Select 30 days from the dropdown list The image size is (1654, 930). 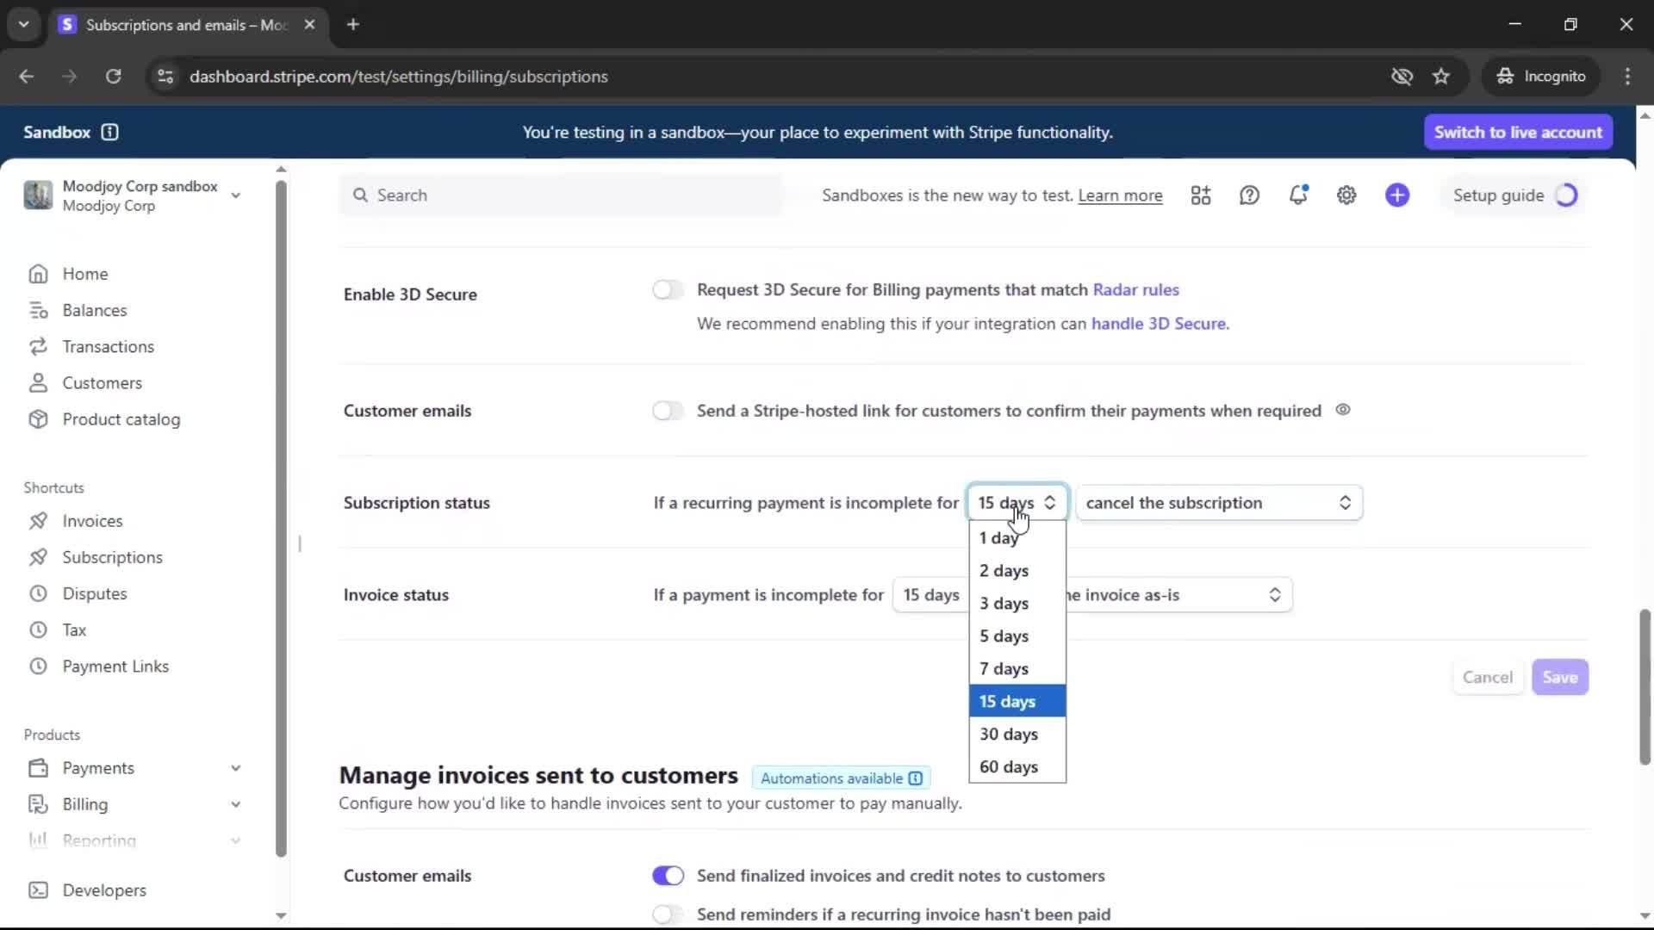tap(1009, 735)
